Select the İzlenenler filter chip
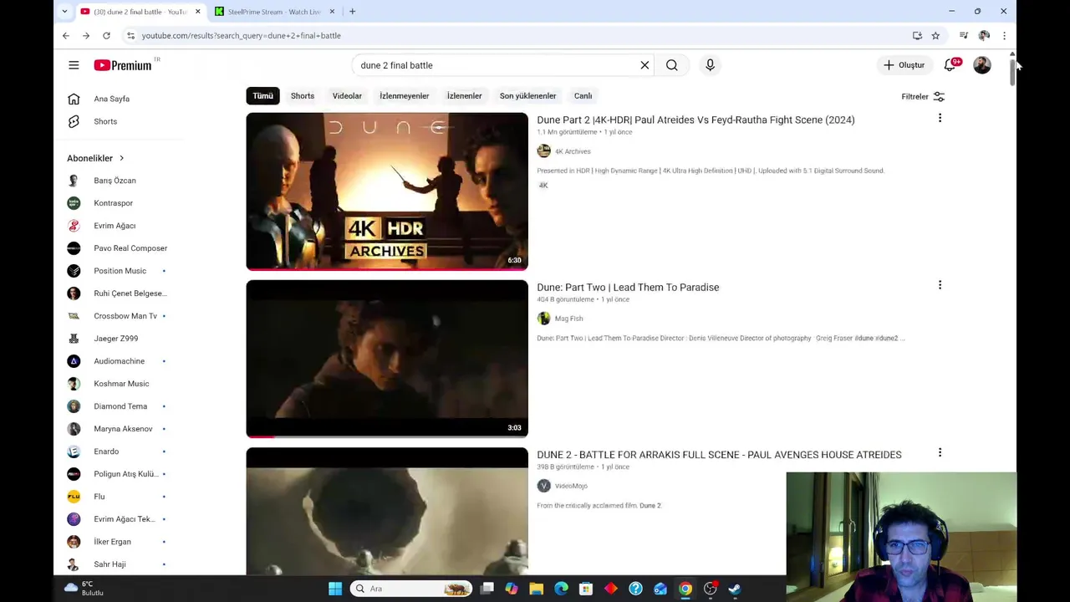The width and height of the screenshot is (1070, 602). [464, 96]
